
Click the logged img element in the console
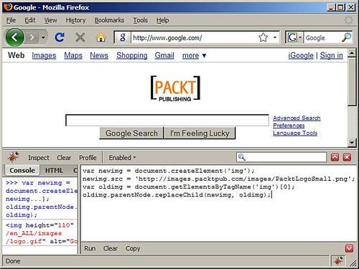point(42,233)
